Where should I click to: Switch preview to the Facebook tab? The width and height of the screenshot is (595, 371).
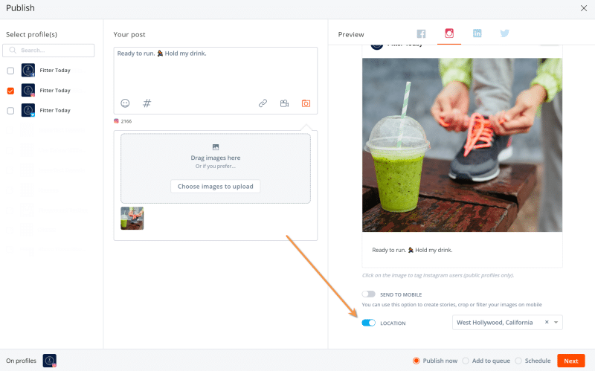pos(421,33)
